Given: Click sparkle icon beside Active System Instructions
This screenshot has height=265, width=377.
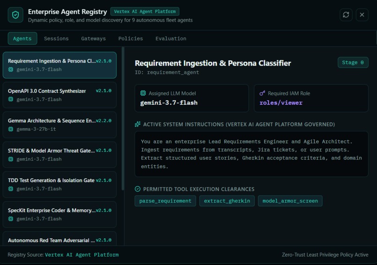Looking at the screenshot, I should click(138, 124).
